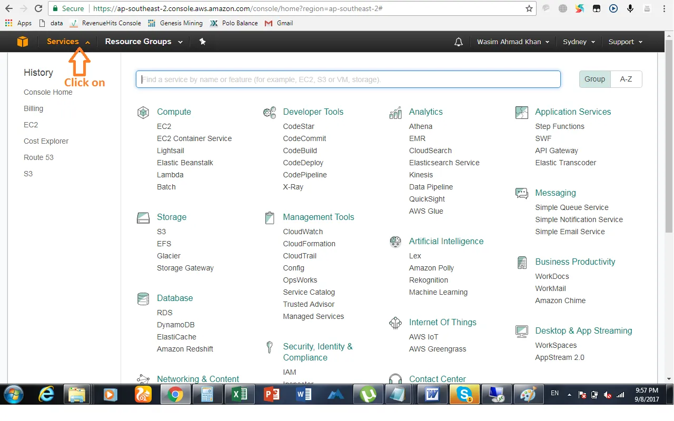Open the AWS IoT link
The image size is (674, 421).
tap(423, 337)
